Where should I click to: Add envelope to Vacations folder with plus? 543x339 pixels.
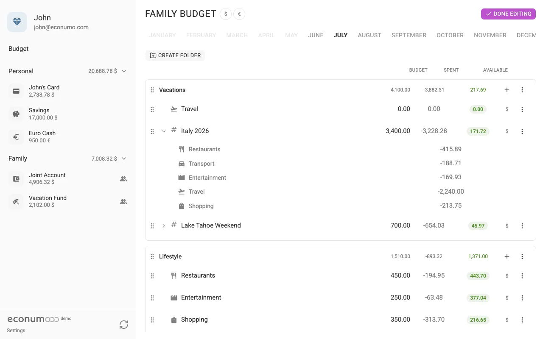coord(507,90)
